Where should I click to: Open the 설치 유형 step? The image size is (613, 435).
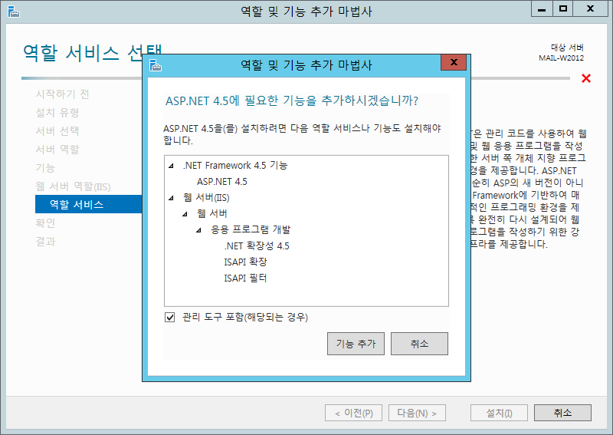click(57, 112)
